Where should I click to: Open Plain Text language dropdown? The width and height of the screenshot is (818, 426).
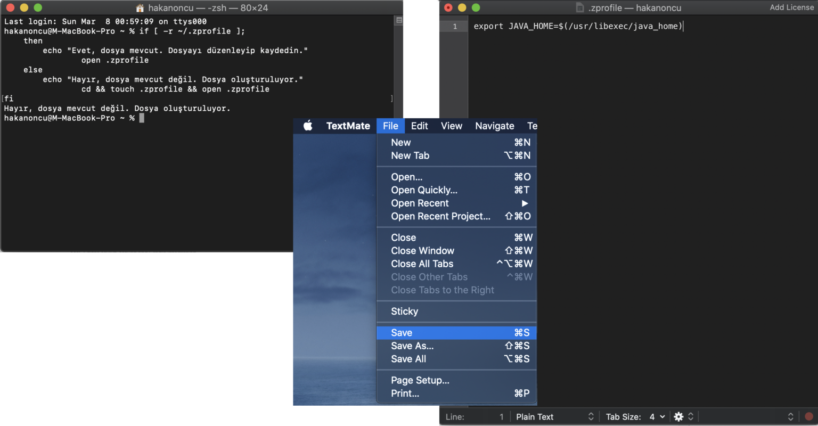point(554,416)
